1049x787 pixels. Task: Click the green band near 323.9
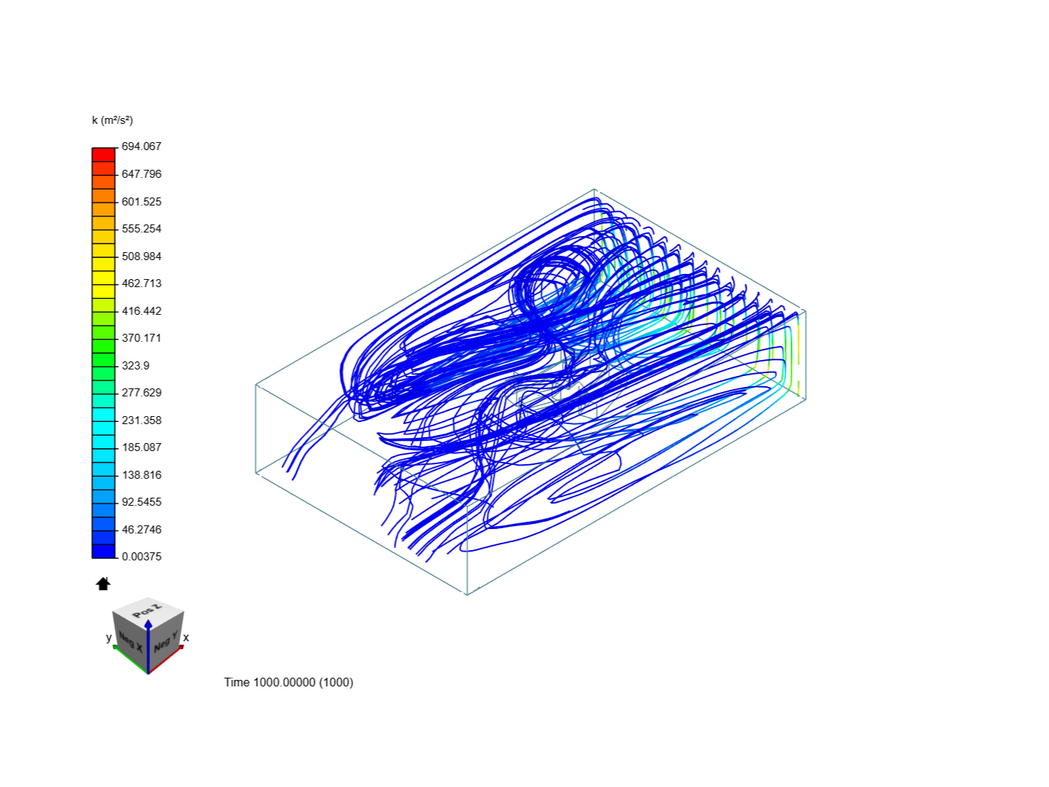click(103, 360)
